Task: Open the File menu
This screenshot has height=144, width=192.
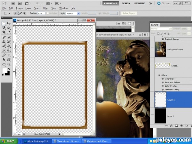Action: click(x=4, y=8)
